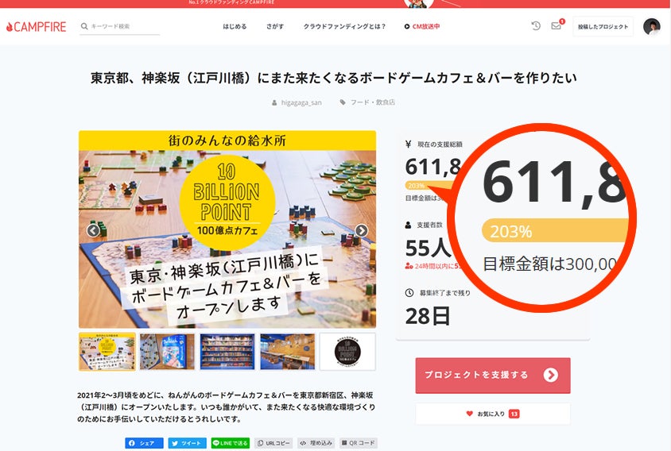Open the 埋め込み embed code option
671x451 pixels.
316,443
